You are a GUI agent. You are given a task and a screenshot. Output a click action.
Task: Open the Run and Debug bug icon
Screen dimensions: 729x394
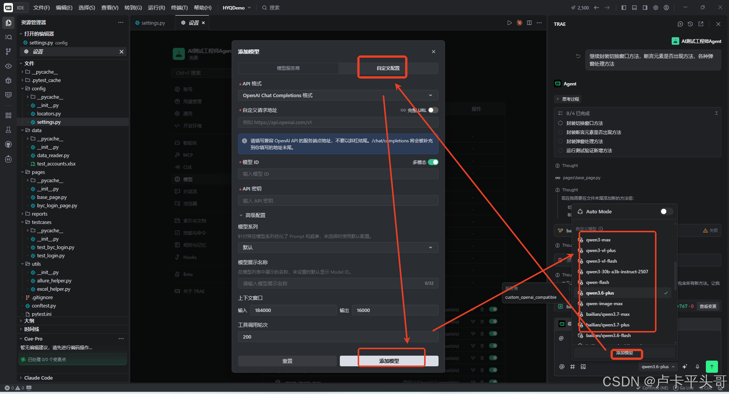point(8,80)
